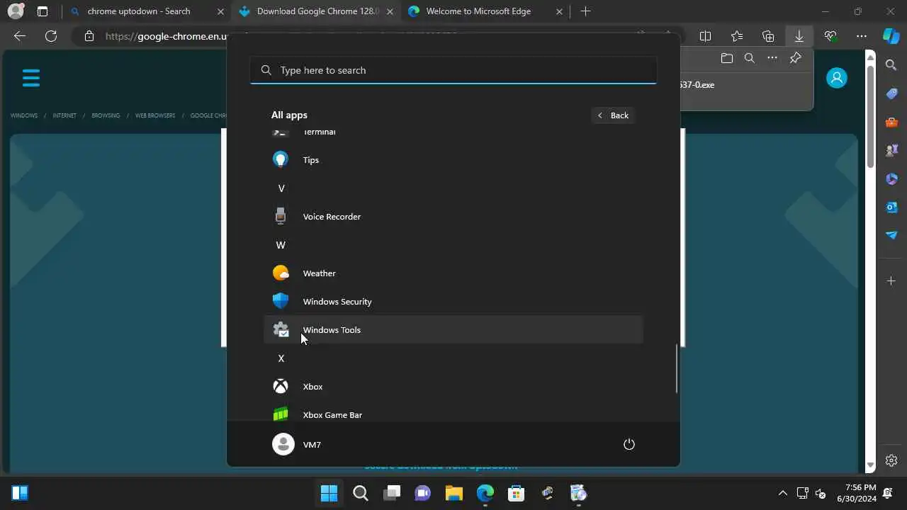The width and height of the screenshot is (907, 510).
Task: Launch Voice Recorder from the app list
Action: pyautogui.click(x=453, y=217)
